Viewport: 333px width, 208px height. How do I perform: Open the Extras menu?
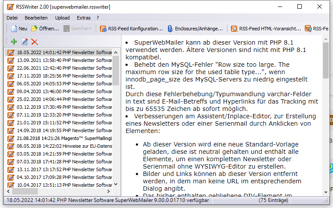(84, 18)
